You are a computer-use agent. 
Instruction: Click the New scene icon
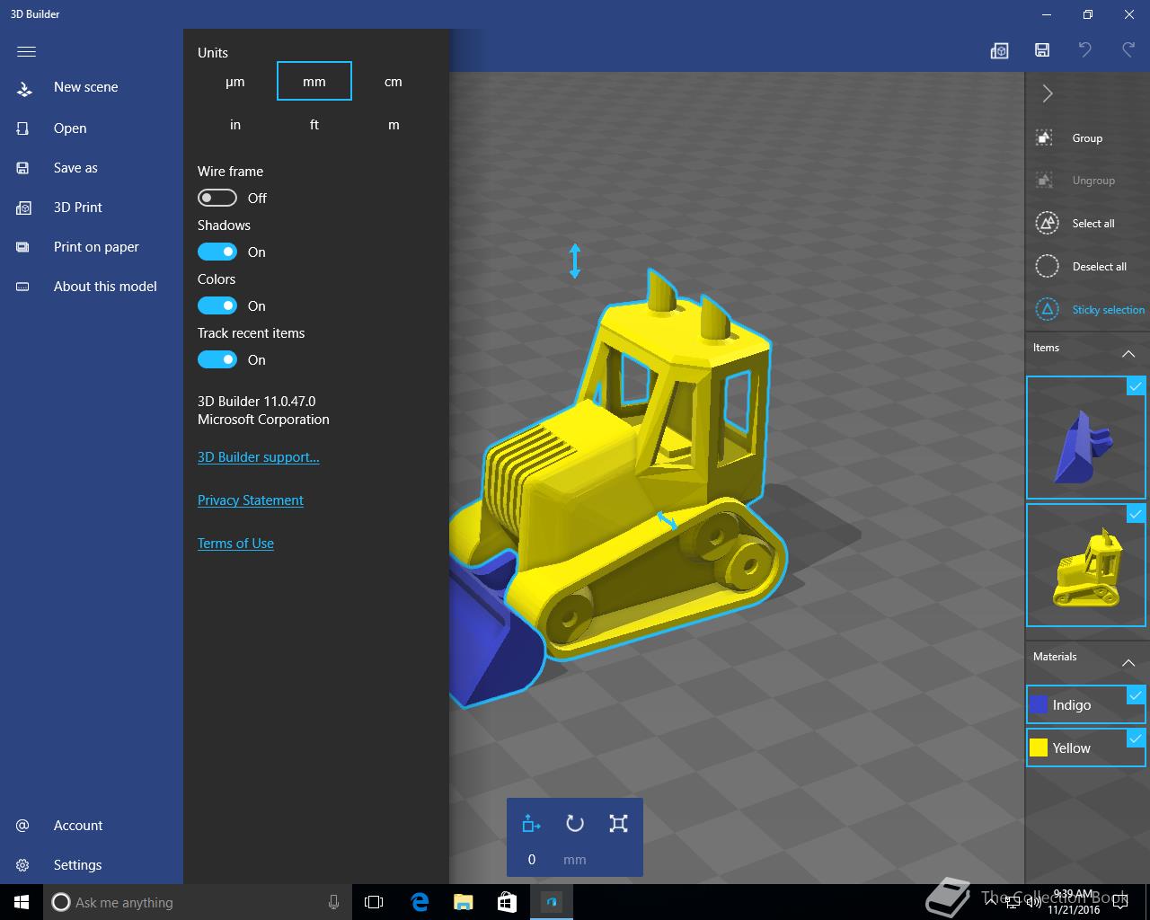coord(24,88)
